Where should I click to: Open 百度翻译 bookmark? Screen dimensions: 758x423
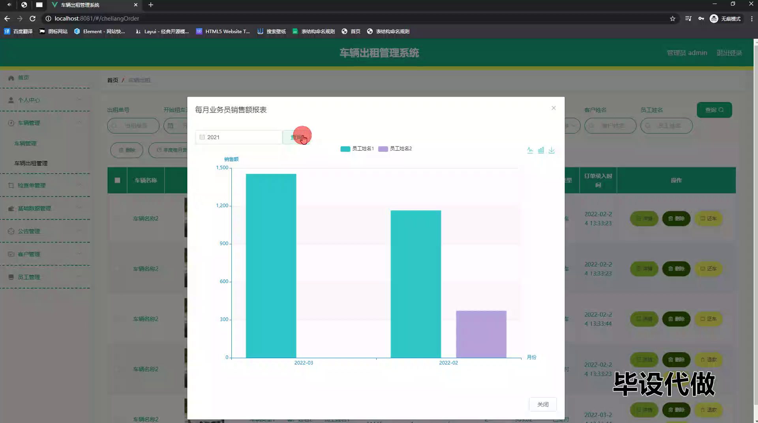point(18,31)
